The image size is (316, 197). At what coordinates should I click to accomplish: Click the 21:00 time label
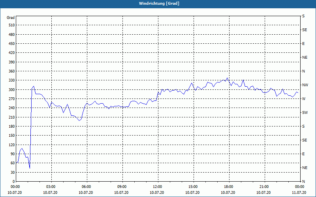pos(263,187)
